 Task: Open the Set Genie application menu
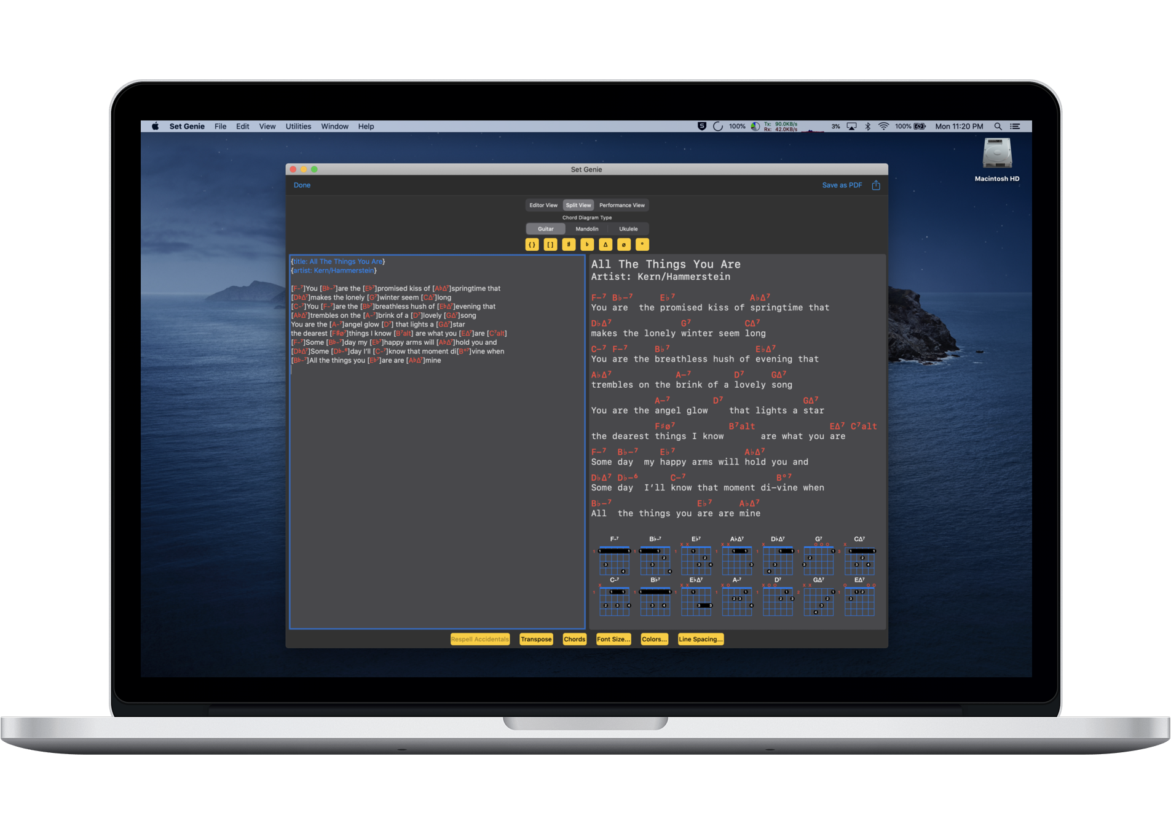tap(187, 127)
